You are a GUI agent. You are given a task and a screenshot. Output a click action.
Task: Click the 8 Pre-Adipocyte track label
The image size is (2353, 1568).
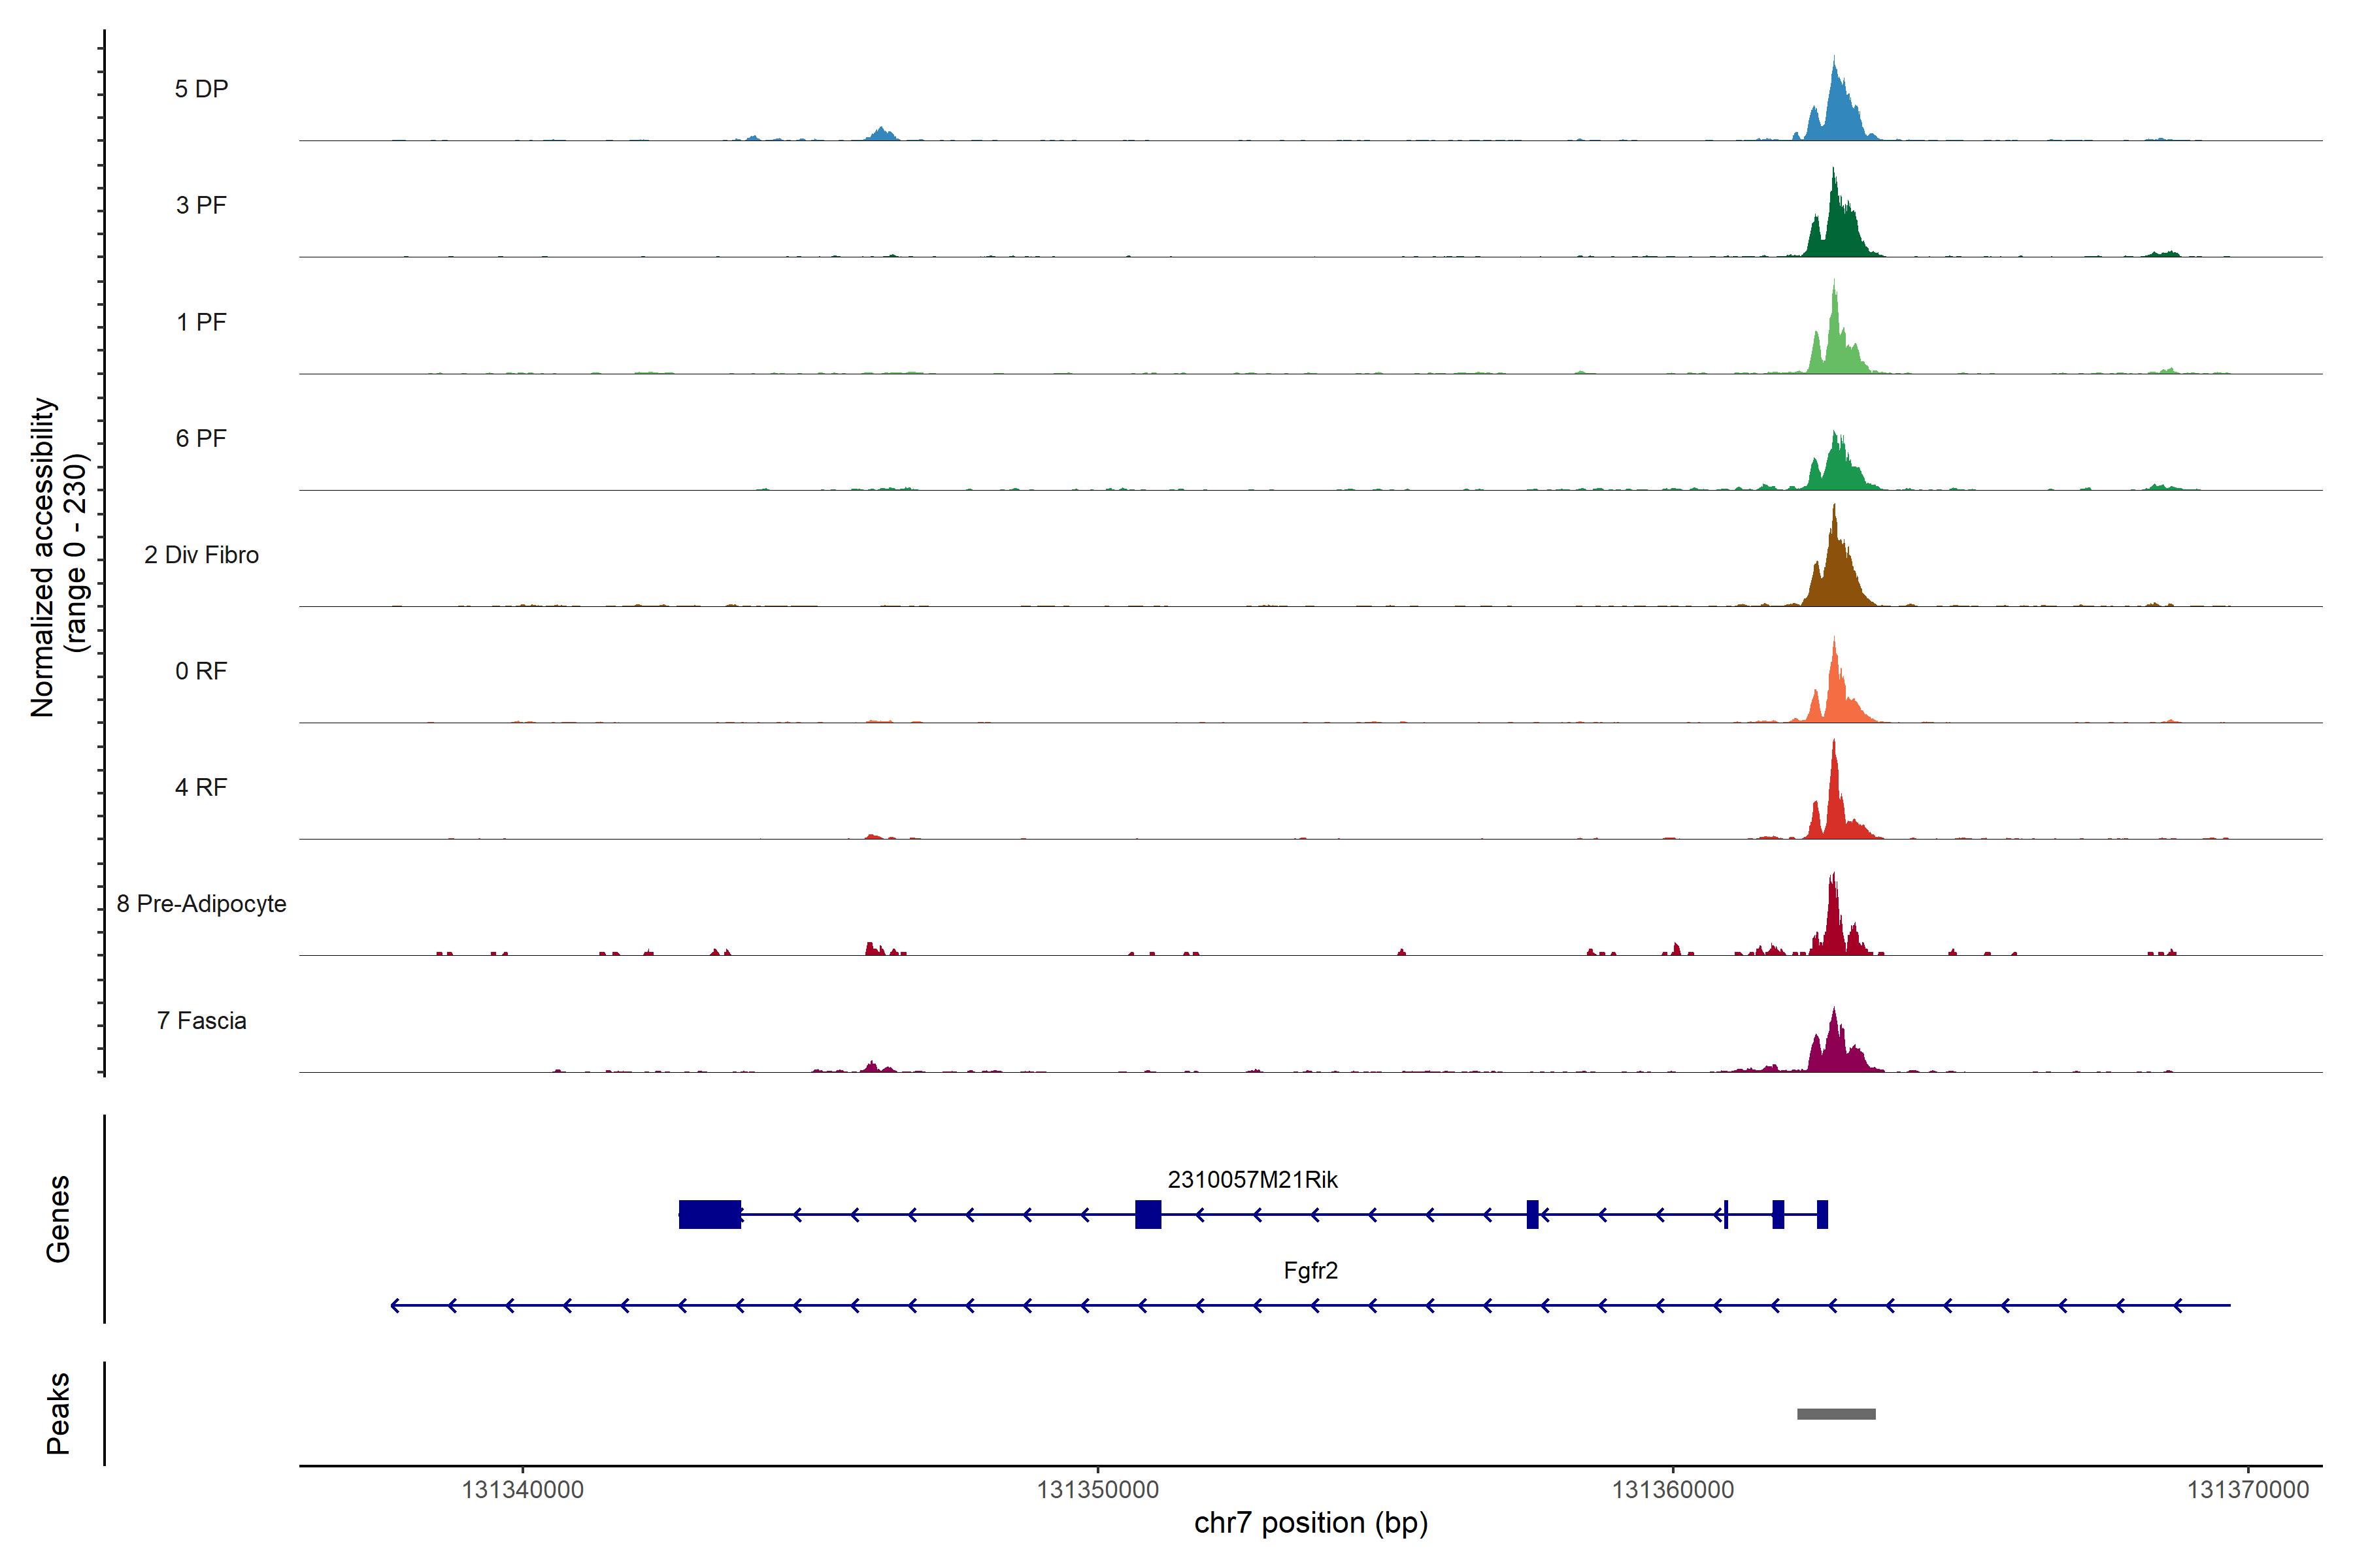tap(201, 904)
